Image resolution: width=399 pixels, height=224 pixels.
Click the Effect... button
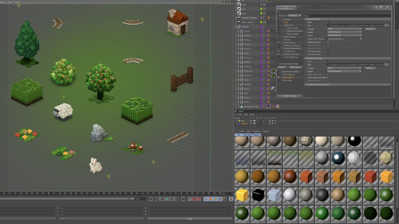(282, 67)
